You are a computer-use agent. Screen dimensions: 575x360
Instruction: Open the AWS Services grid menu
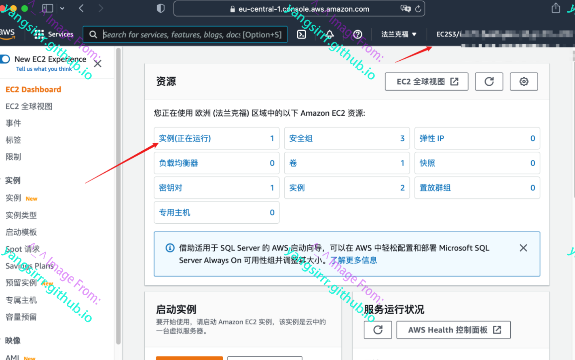pos(54,34)
